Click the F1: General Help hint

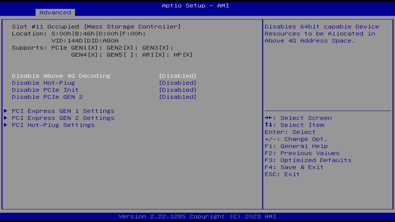click(296, 146)
